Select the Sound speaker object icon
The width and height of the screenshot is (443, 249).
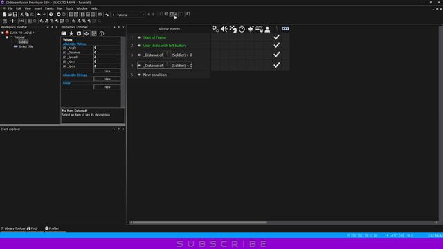click(224, 29)
